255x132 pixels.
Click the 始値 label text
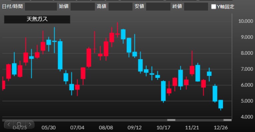64,7
